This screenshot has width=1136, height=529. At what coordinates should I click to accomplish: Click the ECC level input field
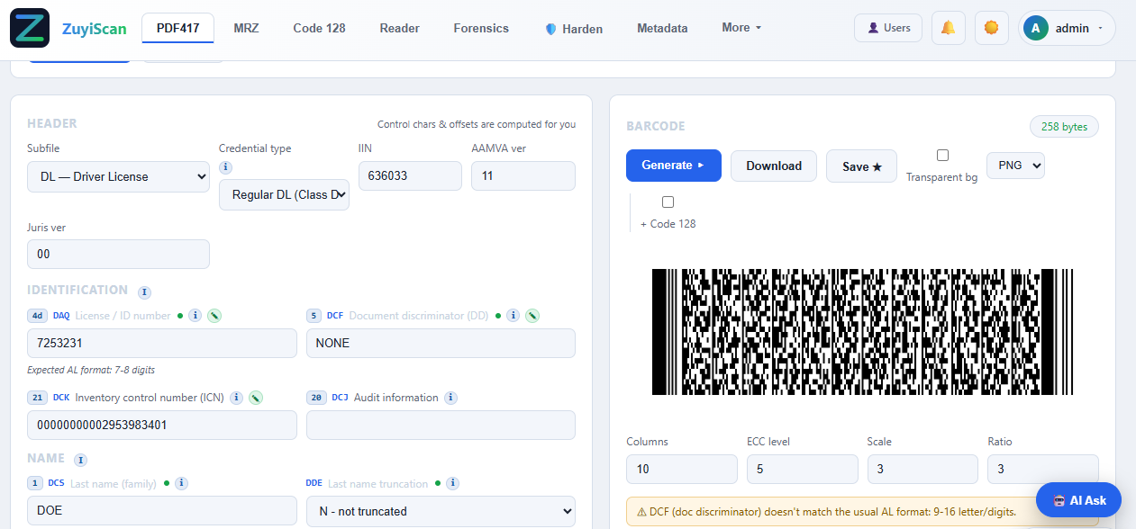pyautogui.click(x=803, y=469)
